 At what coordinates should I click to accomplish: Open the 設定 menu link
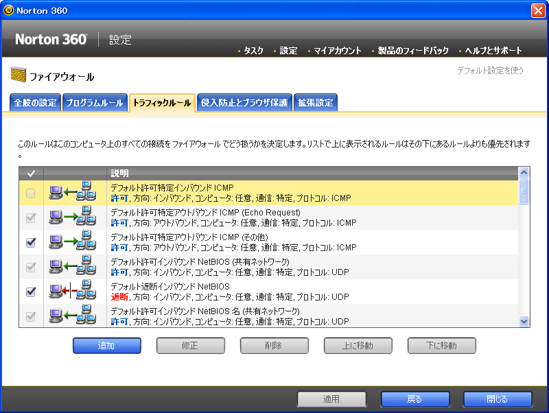coord(288,51)
